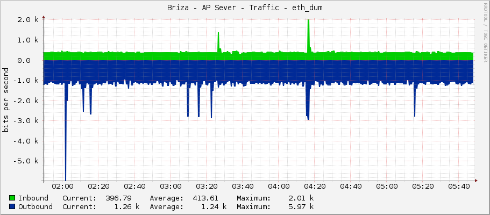Click the 03:40 time axis label
Viewport: 490px width, 215px height.
242,187
